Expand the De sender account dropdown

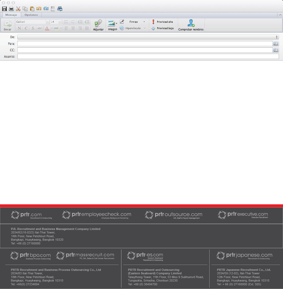(x=277, y=37)
